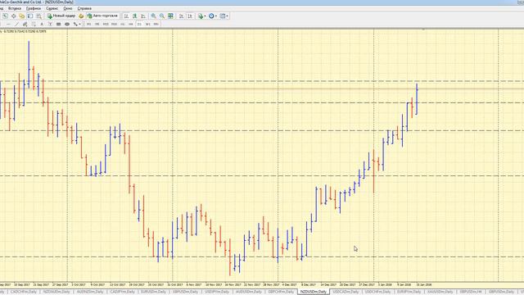This screenshot has height=295, width=524.
Task: Click the Новый ордер button
Action: (61, 16)
